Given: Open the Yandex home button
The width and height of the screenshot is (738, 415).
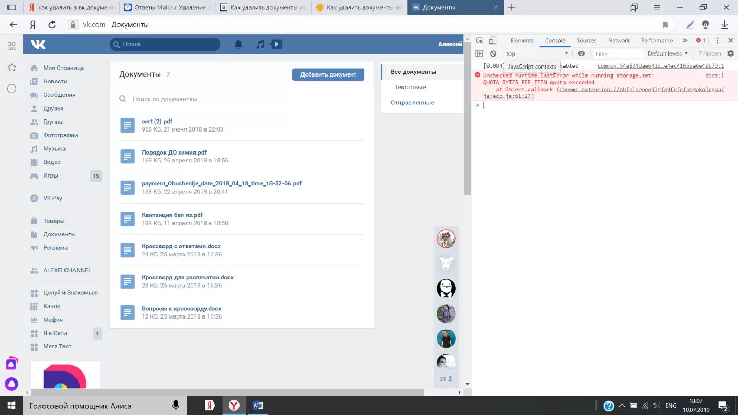Looking at the screenshot, I should coord(32,25).
